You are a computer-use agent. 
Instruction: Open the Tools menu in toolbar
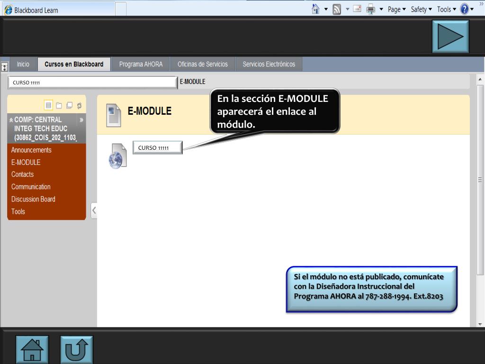[447, 9]
